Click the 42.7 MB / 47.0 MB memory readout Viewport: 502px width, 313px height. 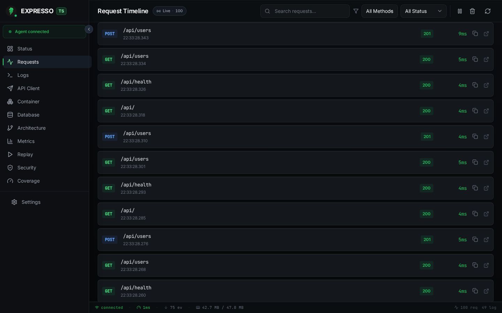[x=220, y=307]
